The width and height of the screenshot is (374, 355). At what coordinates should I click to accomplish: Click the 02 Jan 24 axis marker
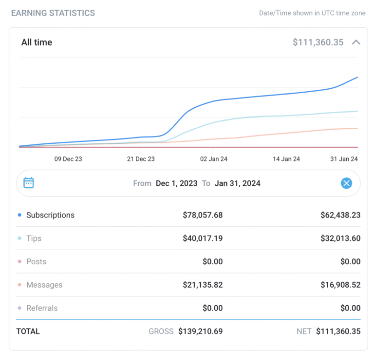coord(214,159)
